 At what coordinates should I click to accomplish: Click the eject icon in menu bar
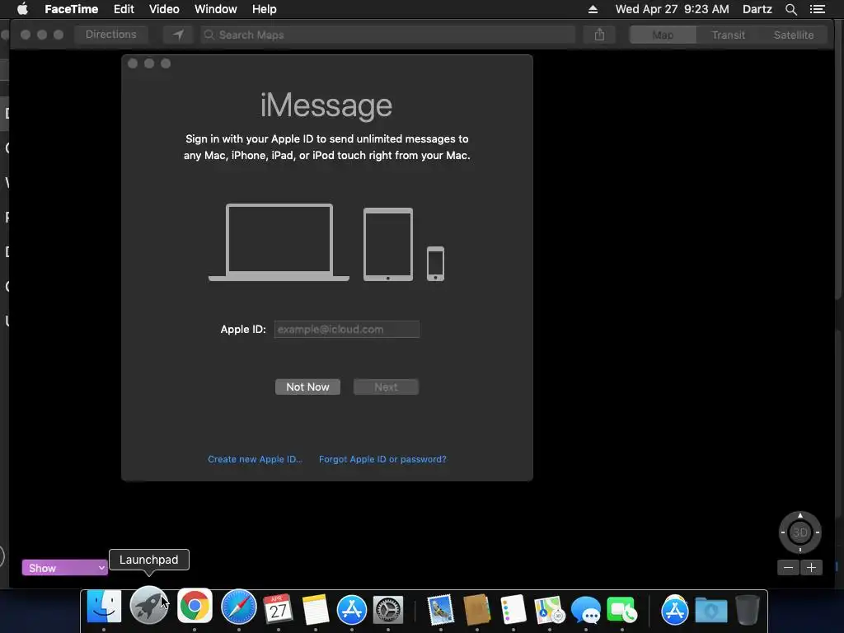[x=593, y=9]
